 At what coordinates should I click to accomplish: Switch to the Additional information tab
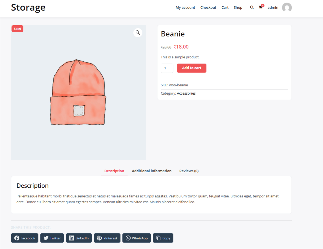(152, 171)
